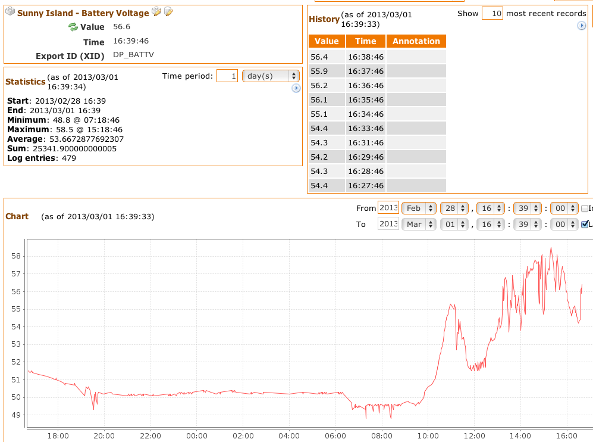Open the From hour dropdown
Image resolution: width=593 pixels, height=442 pixels.
click(x=491, y=208)
